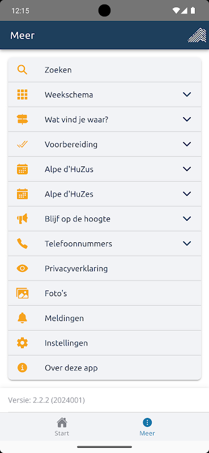Screen dimensions: 209x453
Task: Expand the Alpe d'HuZes section arrow
Action: coord(187,194)
